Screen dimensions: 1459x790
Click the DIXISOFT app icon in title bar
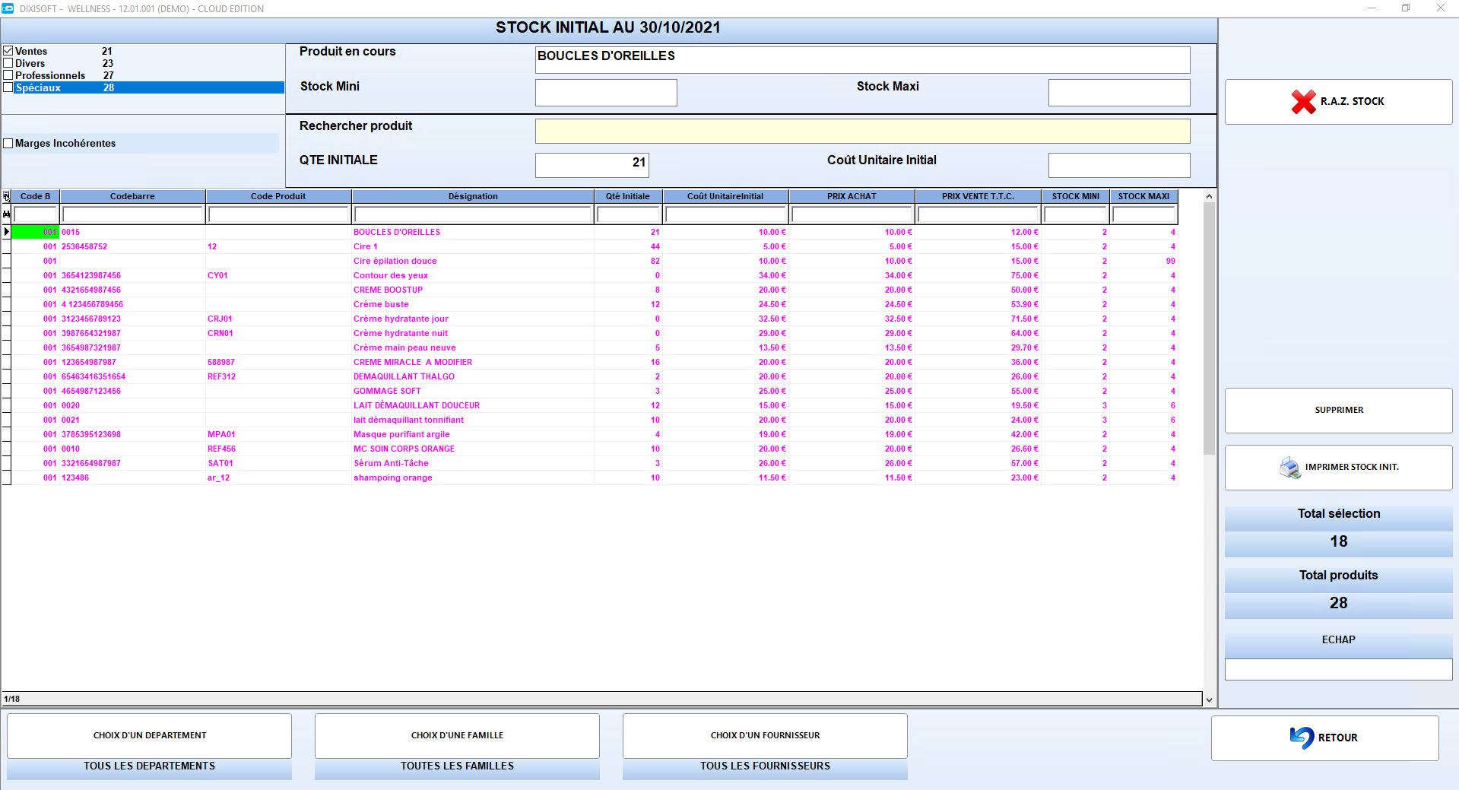point(8,8)
